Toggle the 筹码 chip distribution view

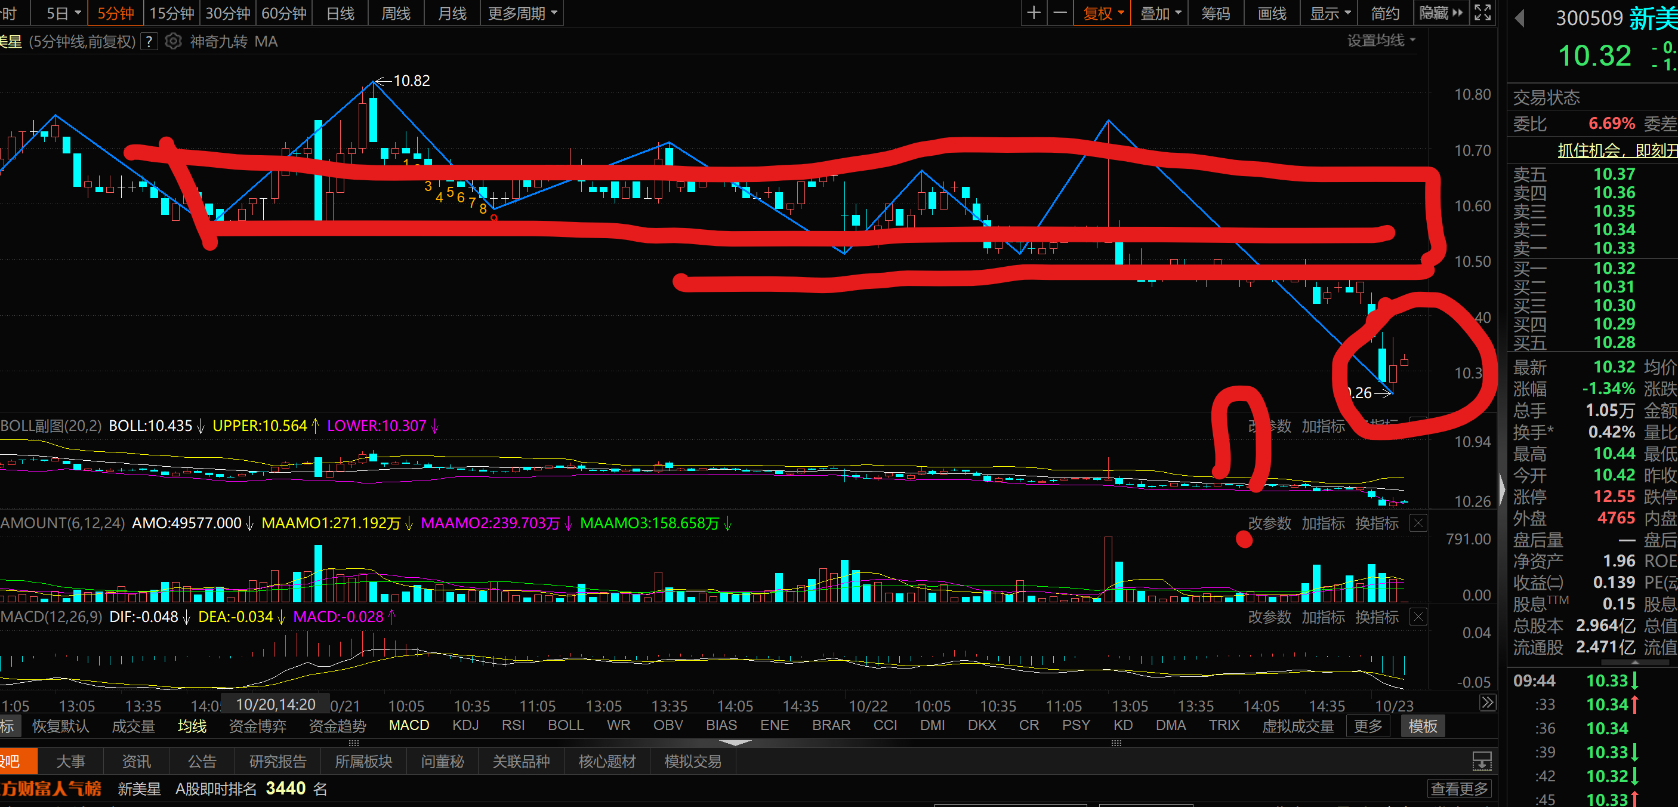[1216, 13]
